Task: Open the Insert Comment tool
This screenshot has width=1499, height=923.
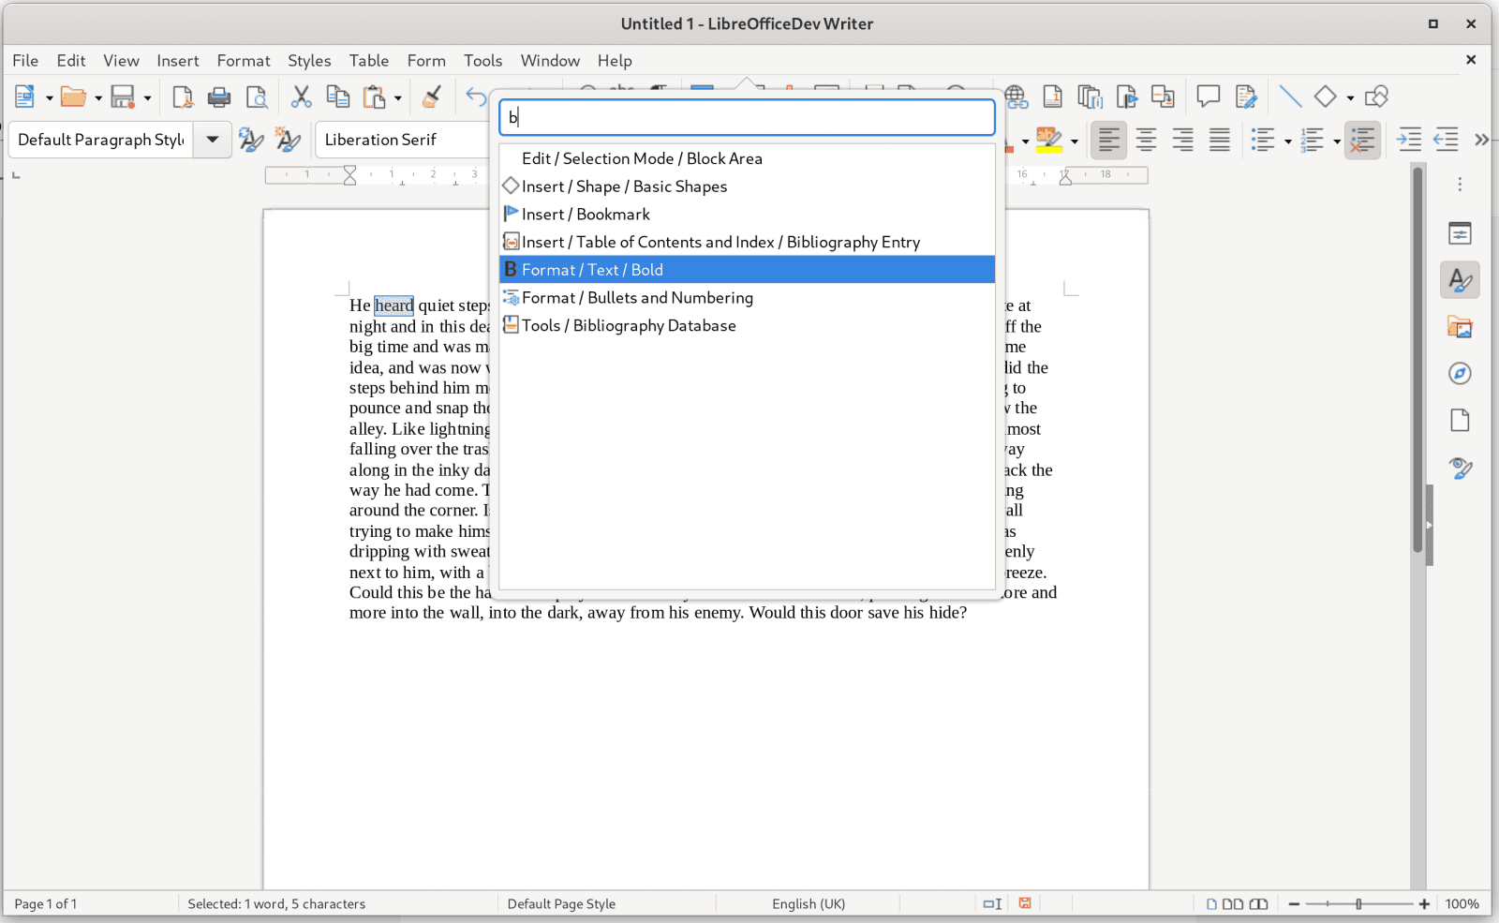Action: point(1208,96)
